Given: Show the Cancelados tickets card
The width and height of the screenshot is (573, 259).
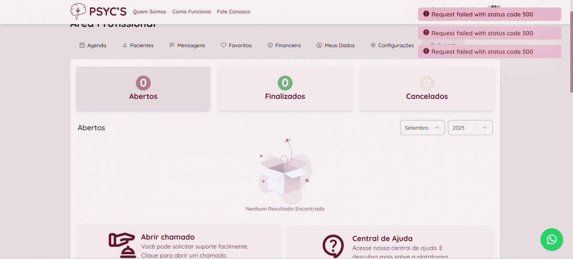Looking at the screenshot, I should [427, 89].
